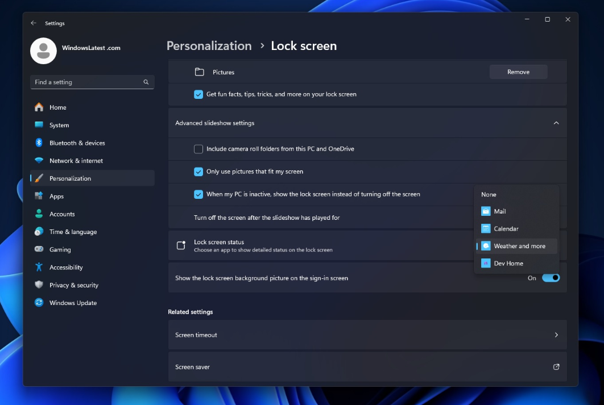The height and width of the screenshot is (405, 604).
Task: Uncheck Only use pictures that fit checkbox
Action: 198,172
